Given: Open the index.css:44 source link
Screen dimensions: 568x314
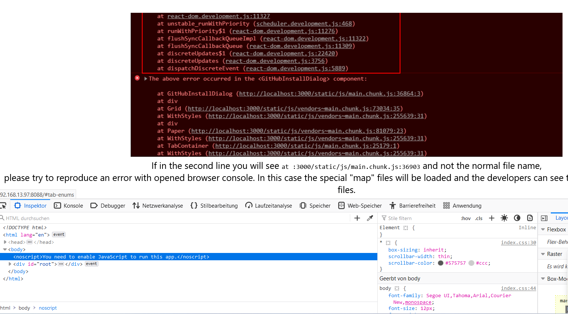Looking at the screenshot, I should coord(518,288).
